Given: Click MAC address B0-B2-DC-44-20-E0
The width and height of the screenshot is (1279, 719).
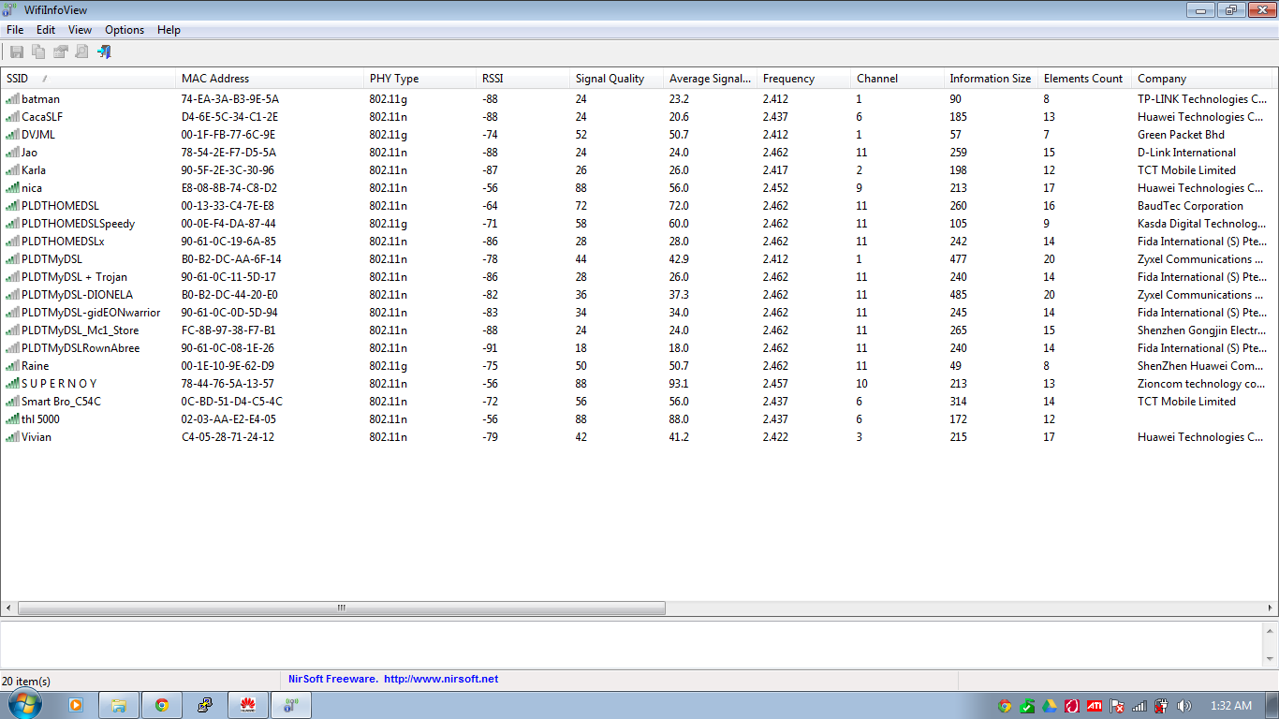Looking at the screenshot, I should point(229,294).
